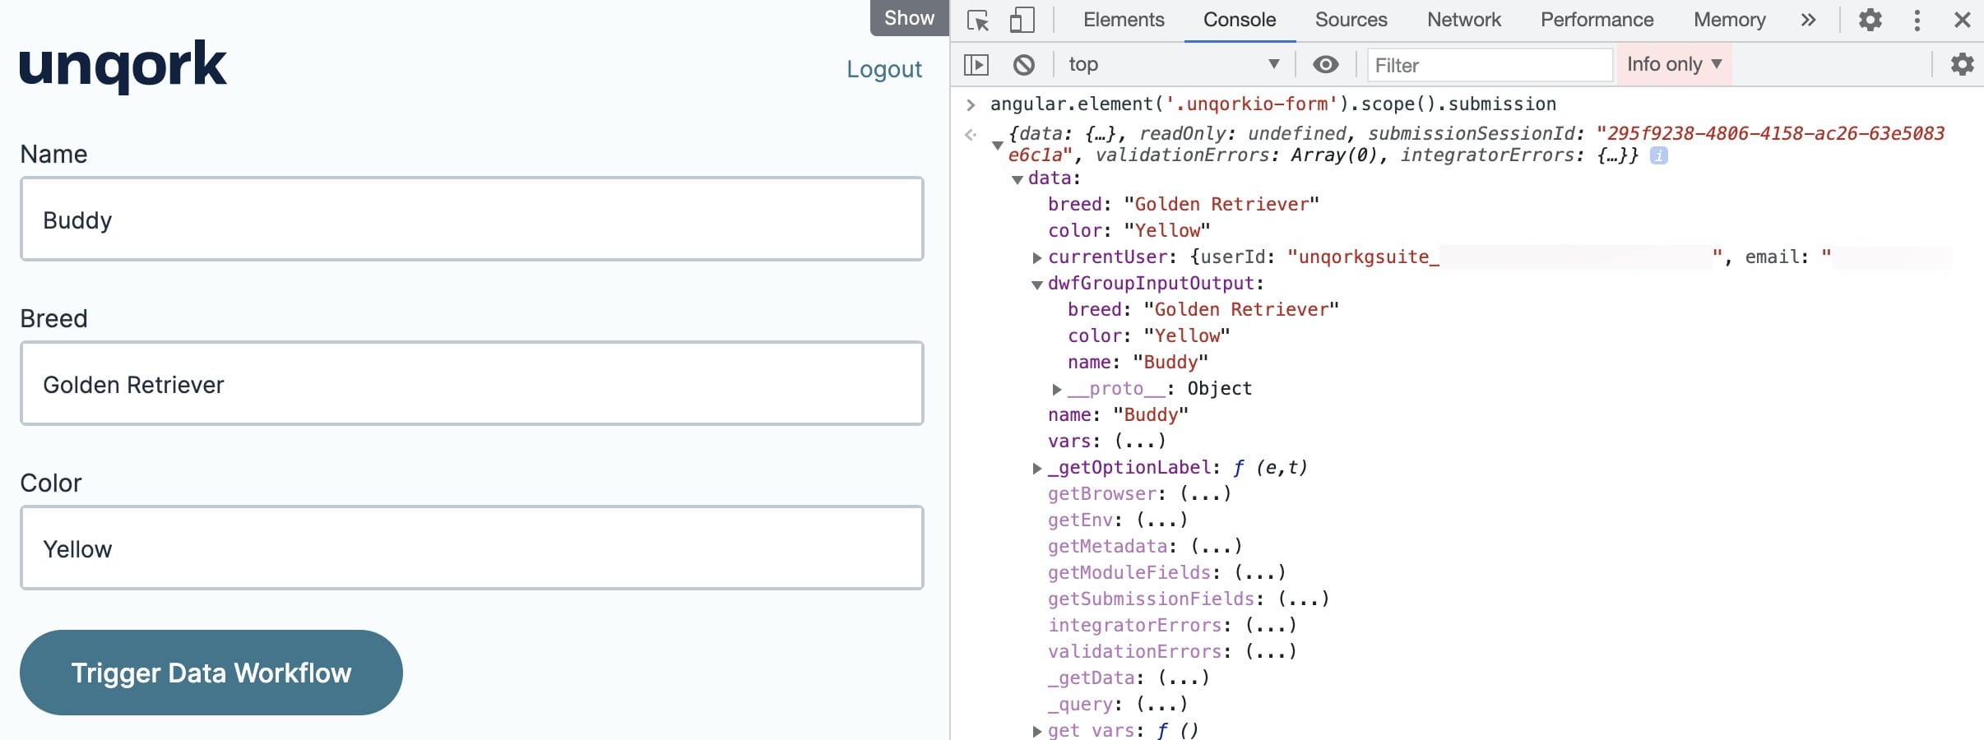Collapse the data object node
1984x740 pixels.
point(1017,179)
